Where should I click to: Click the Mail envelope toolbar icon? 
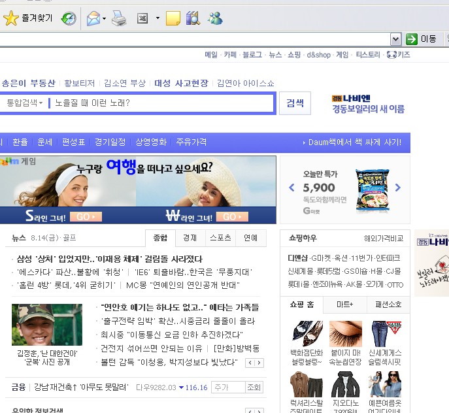click(93, 18)
